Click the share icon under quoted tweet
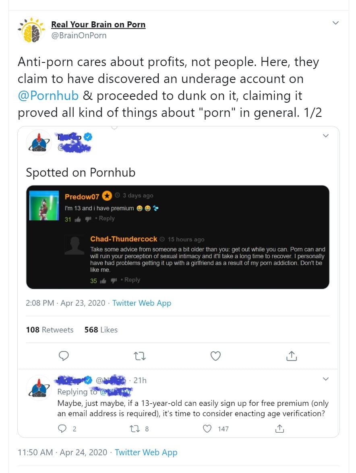 click(292, 356)
